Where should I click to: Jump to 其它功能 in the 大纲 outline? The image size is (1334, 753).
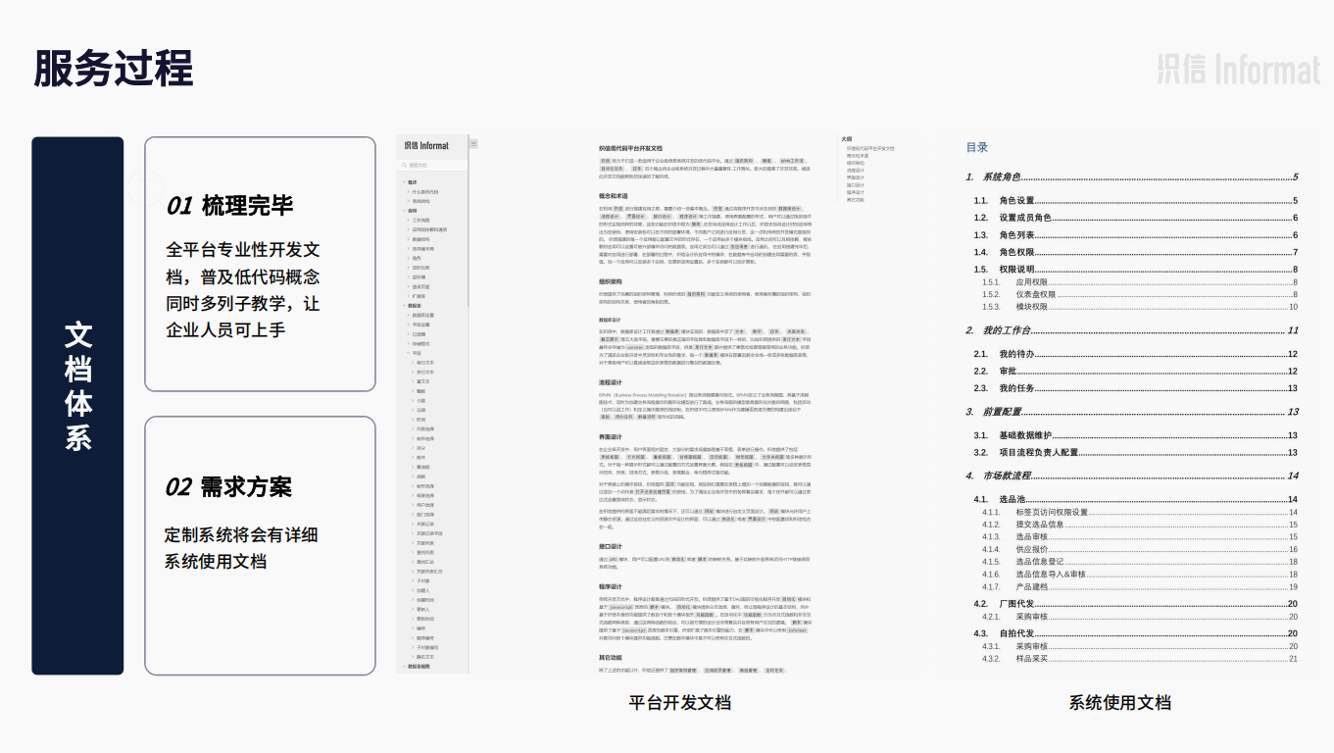pyautogui.click(x=855, y=199)
